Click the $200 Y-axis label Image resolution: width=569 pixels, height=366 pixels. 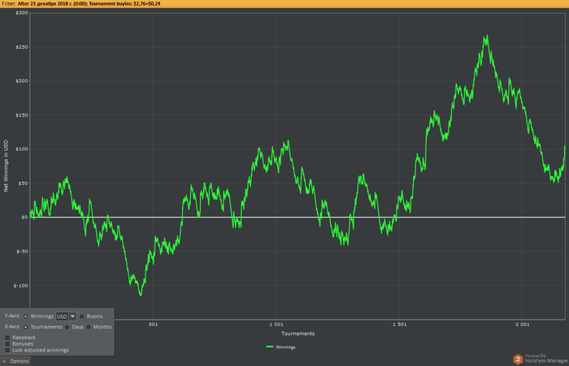pos(22,81)
